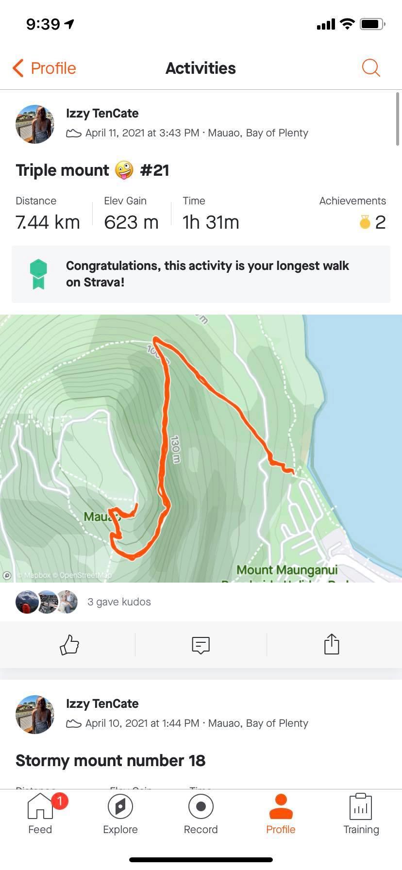View who gave 3 kudos
This screenshot has height=870, width=402.
click(x=119, y=602)
